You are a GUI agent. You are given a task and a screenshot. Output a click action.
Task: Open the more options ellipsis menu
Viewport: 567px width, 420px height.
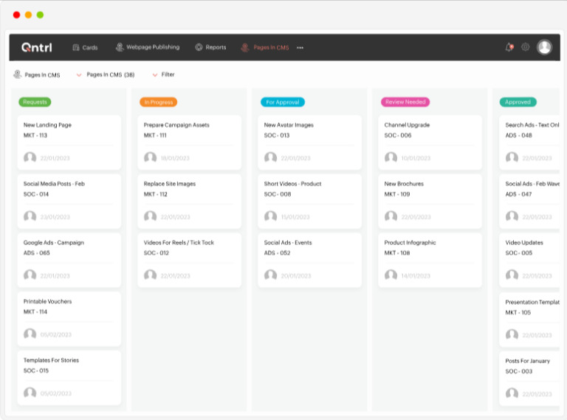pyautogui.click(x=300, y=48)
